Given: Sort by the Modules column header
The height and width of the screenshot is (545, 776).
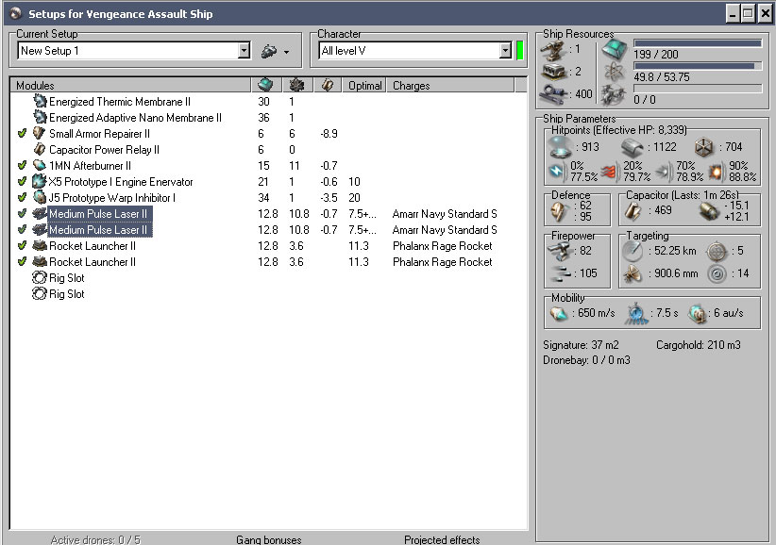Looking at the screenshot, I should [130, 86].
